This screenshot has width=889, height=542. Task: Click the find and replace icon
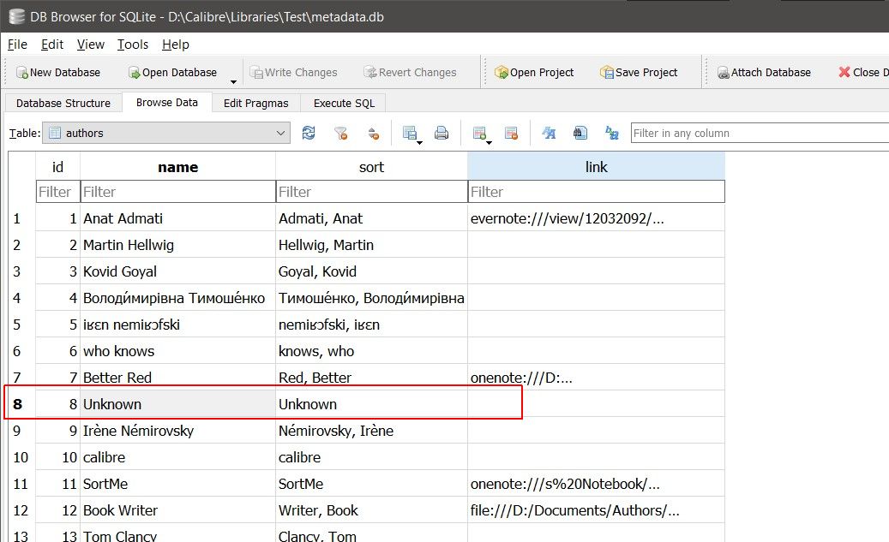(x=612, y=133)
